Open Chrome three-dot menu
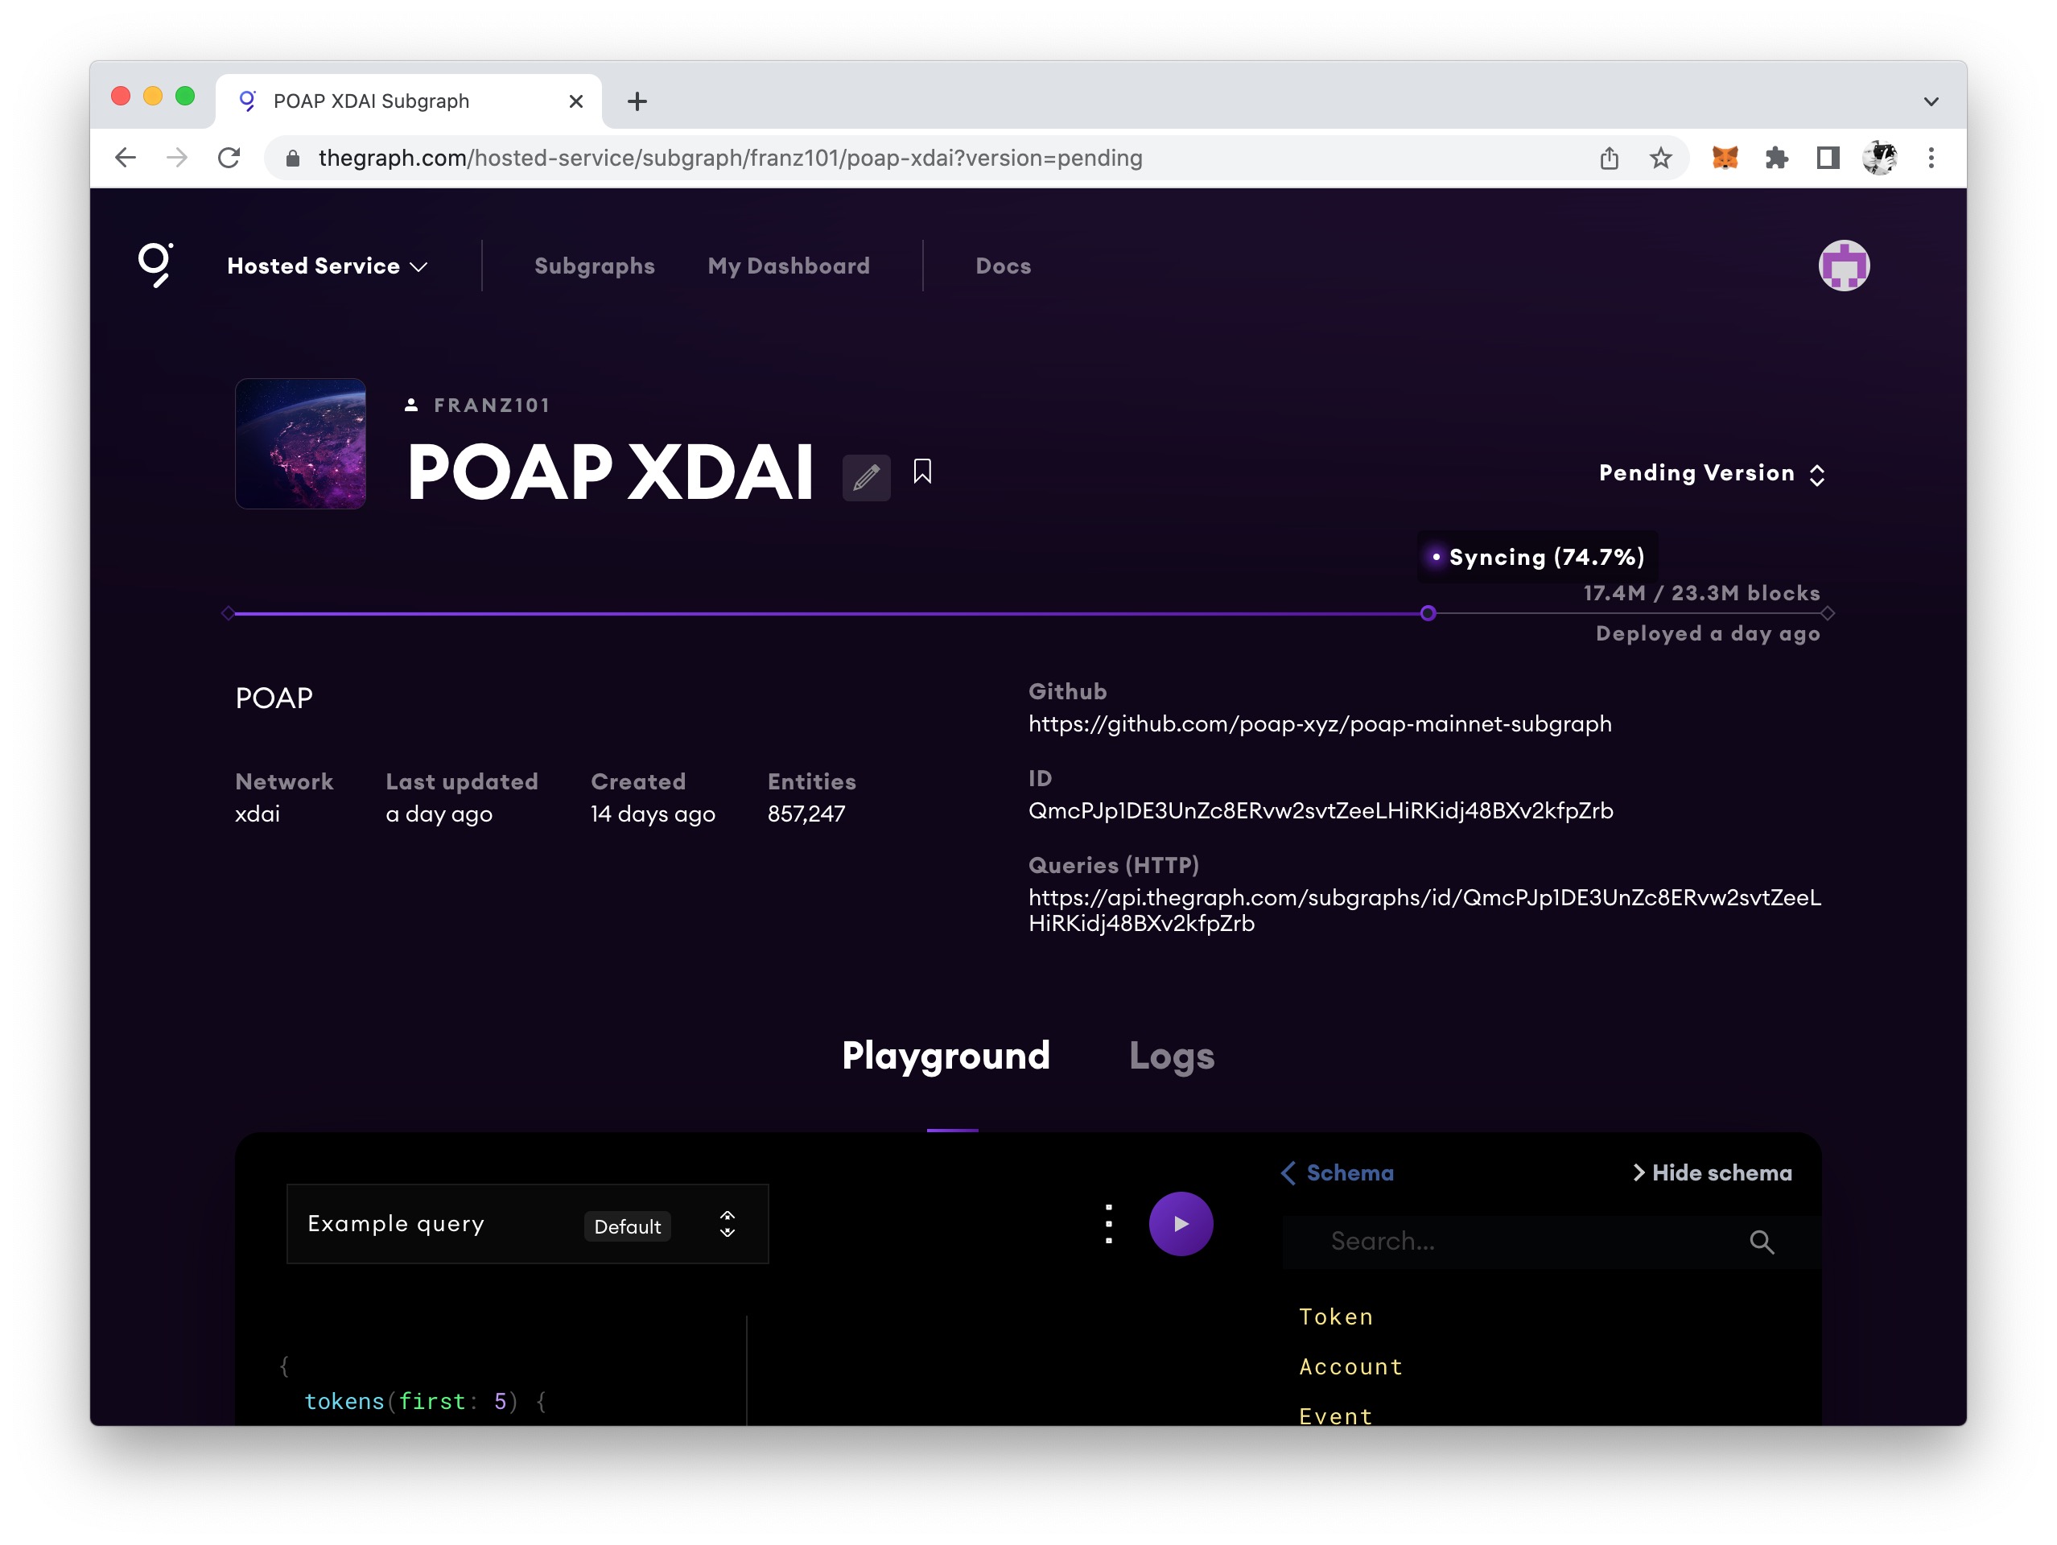2057x1545 pixels. pos(1931,158)
